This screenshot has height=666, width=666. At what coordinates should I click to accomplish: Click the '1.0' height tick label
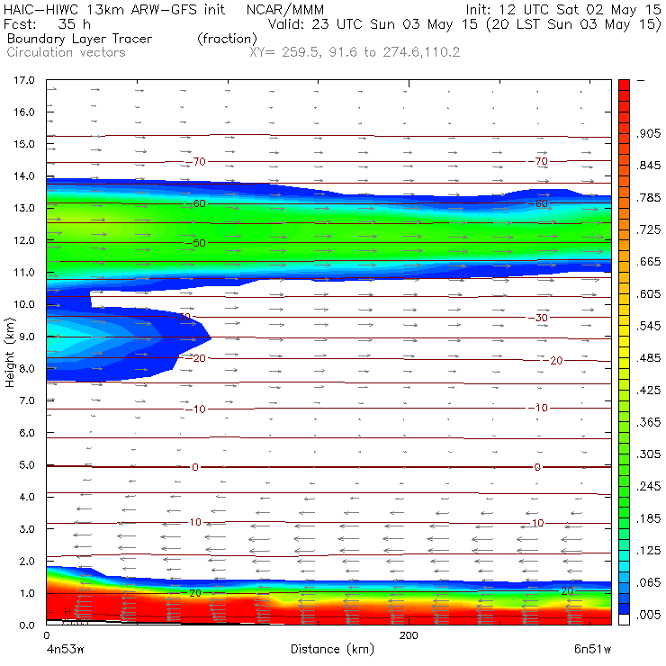pyautogui.click(x=27, y=593)
